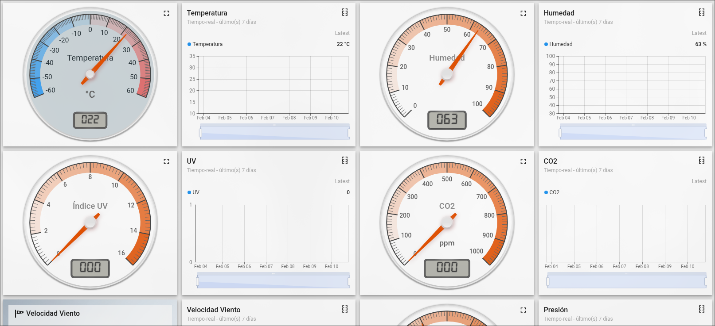The height and width of the screenshot is (326, 715).
Task: Click the Índice UV gauge label
Action: pos(90,206)
